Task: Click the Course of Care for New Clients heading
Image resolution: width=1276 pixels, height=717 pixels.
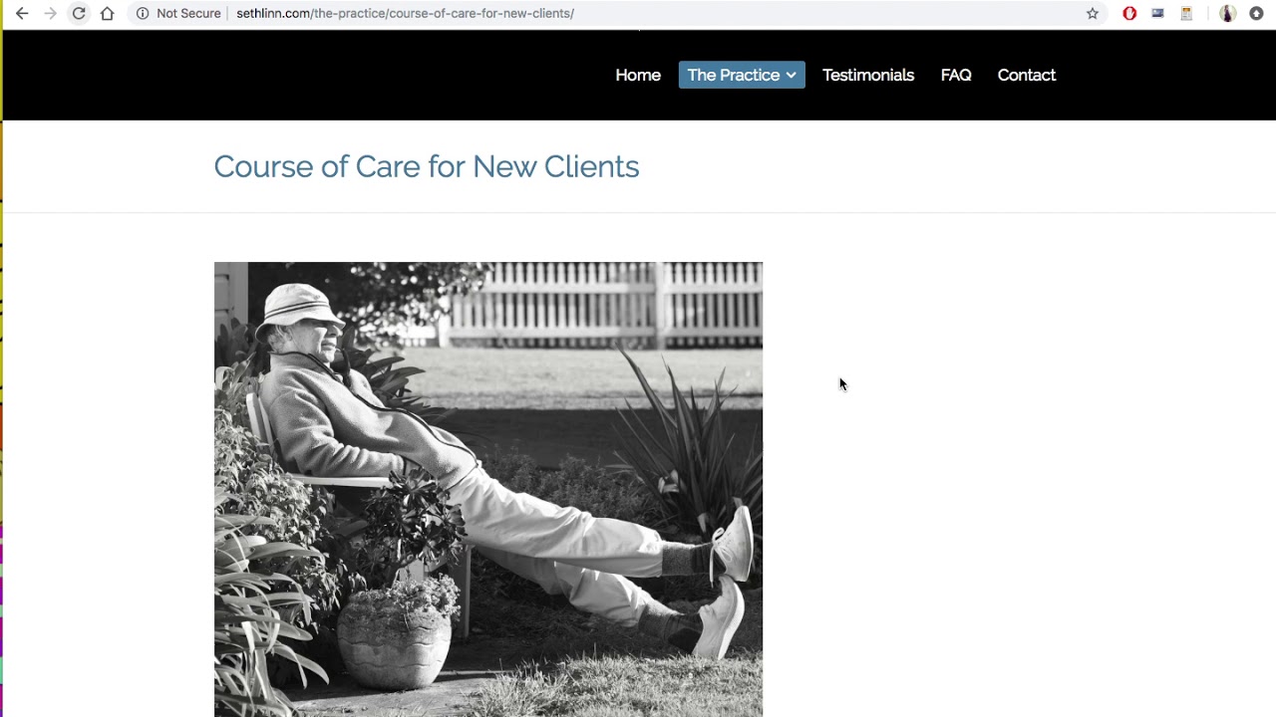Action: pos(427,166)
